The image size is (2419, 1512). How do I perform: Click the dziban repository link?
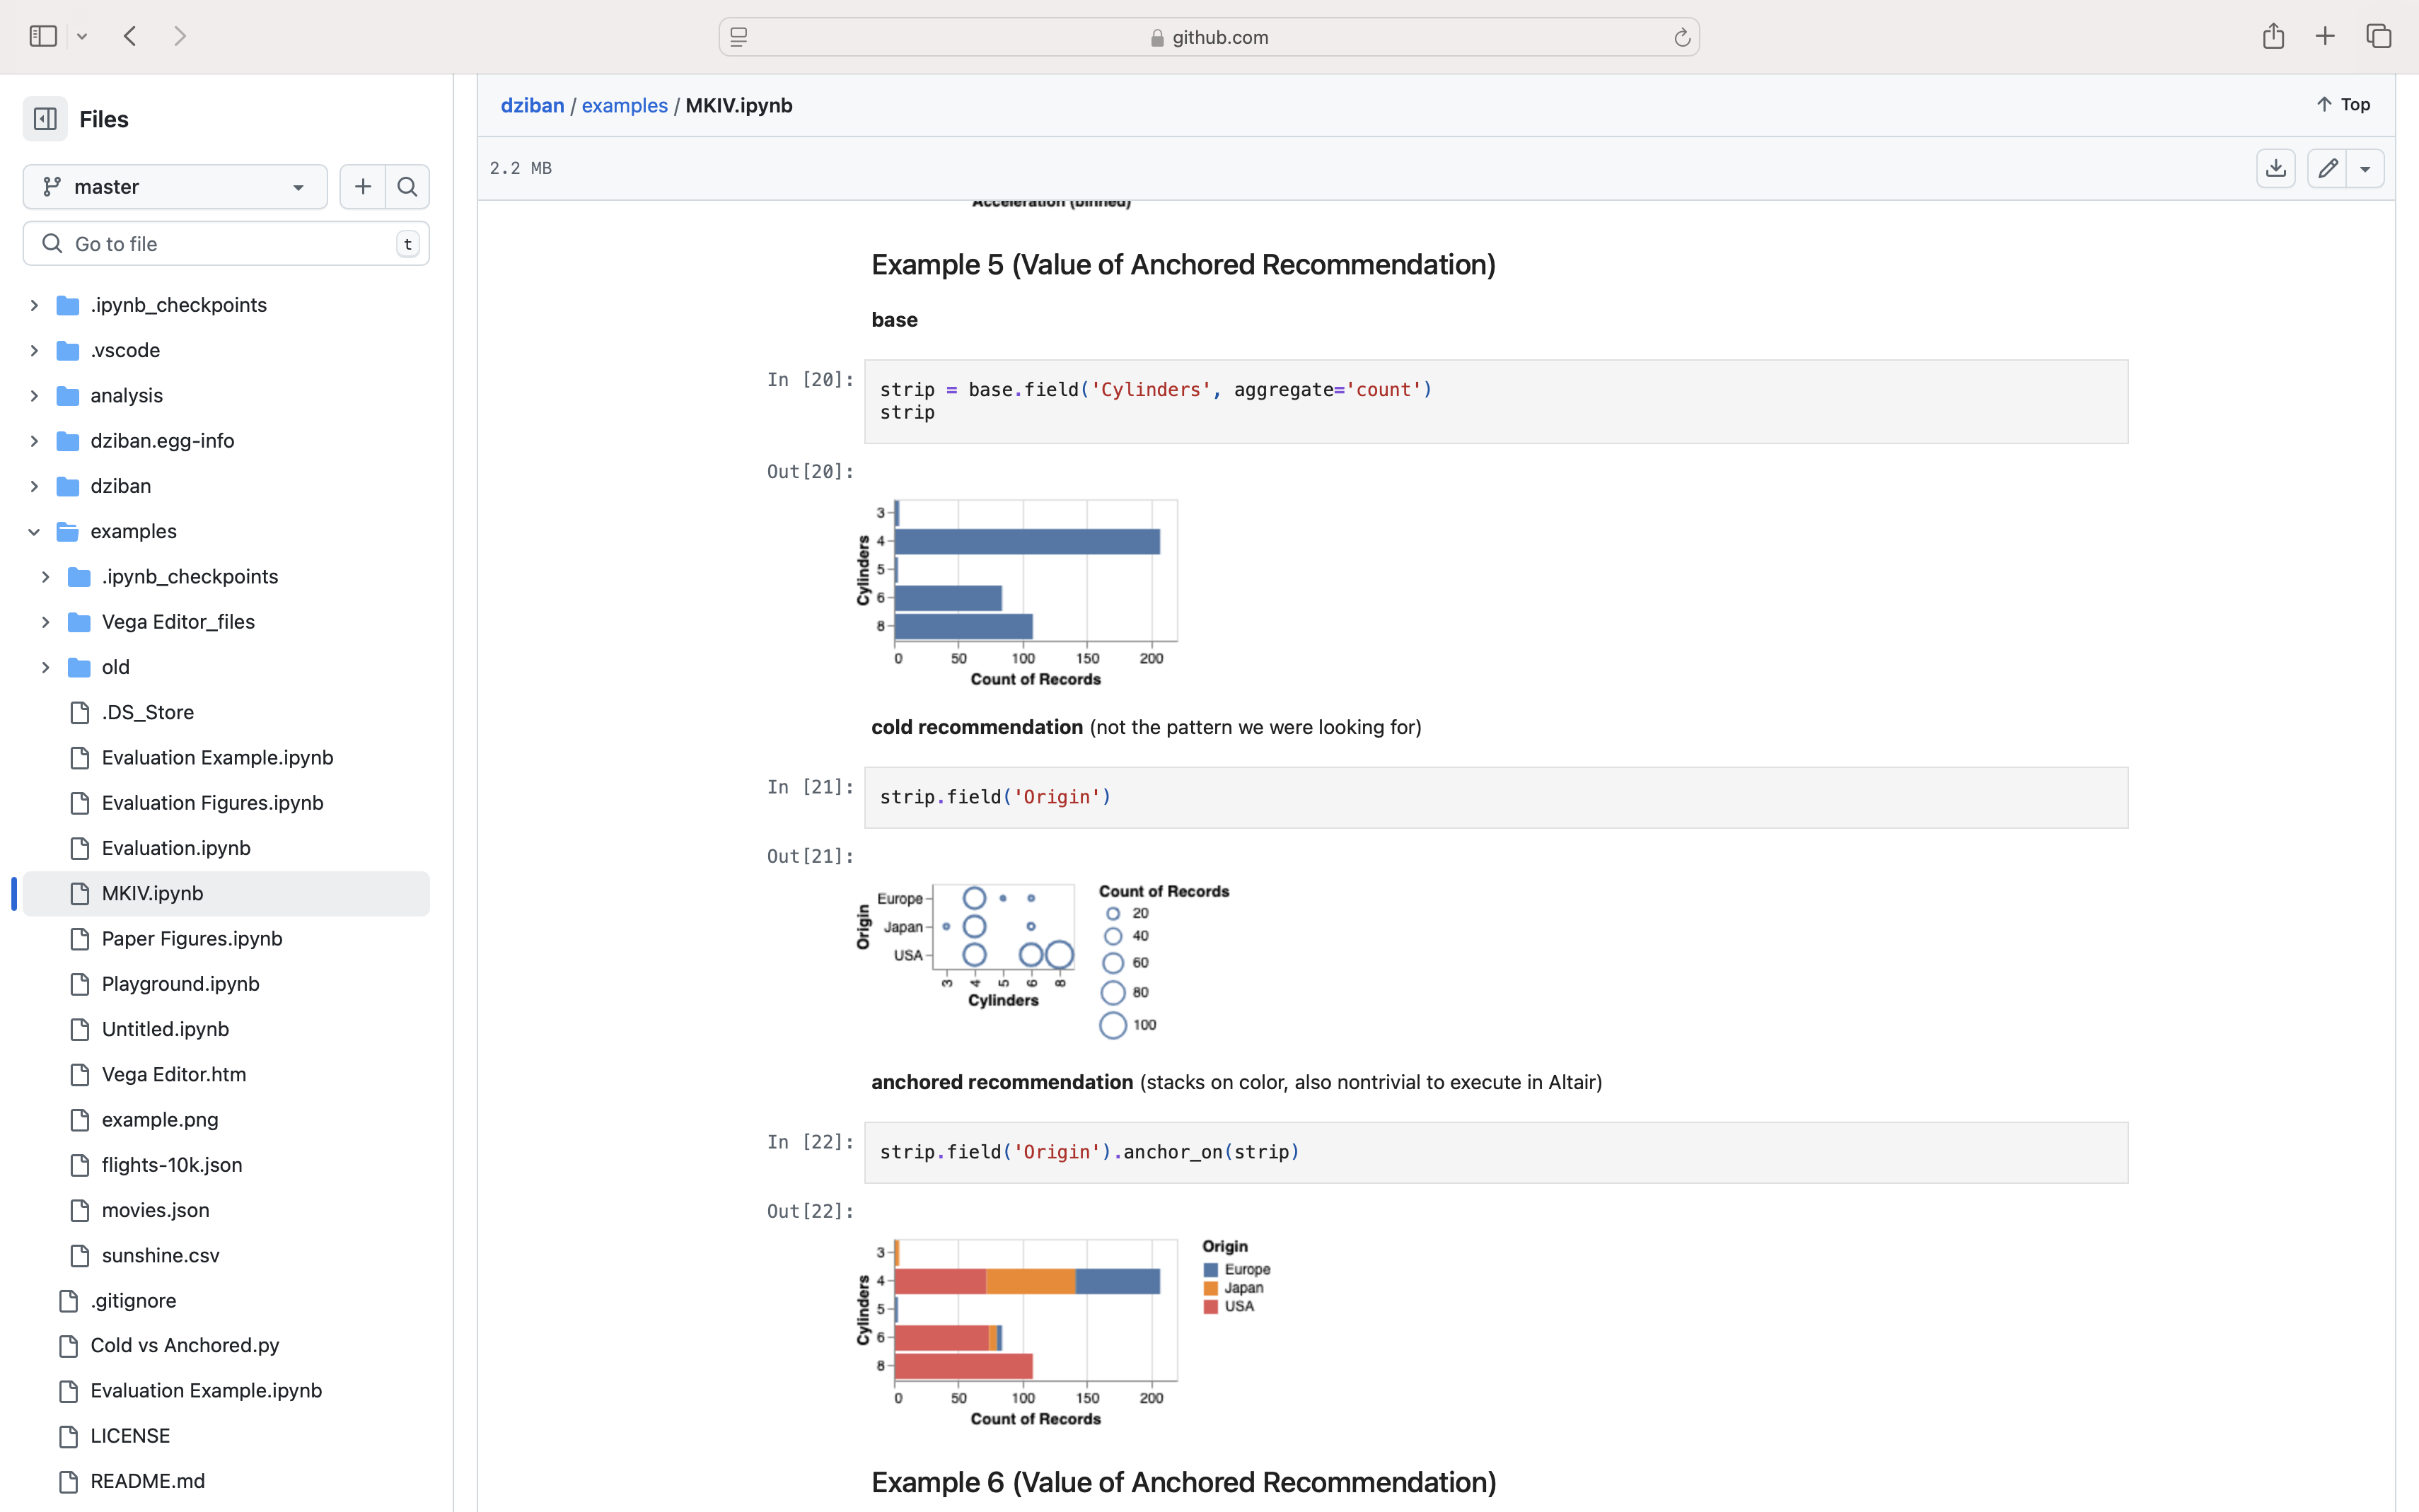pos(533,105)
